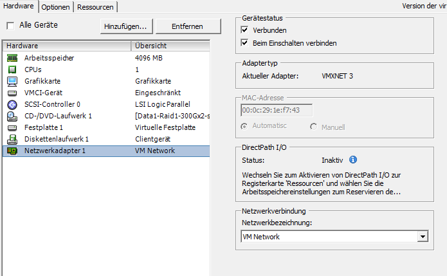The width and height of the screenshot is (447, 276).
Task: Click the Entfernen button
Action: coord(188,26)
